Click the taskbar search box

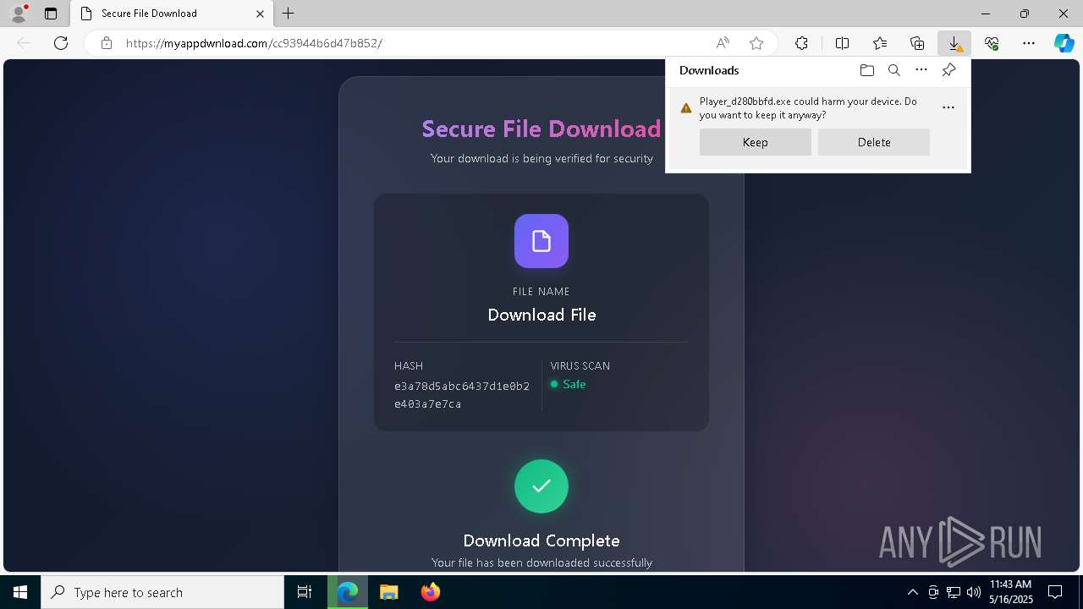tap(162, 592)
